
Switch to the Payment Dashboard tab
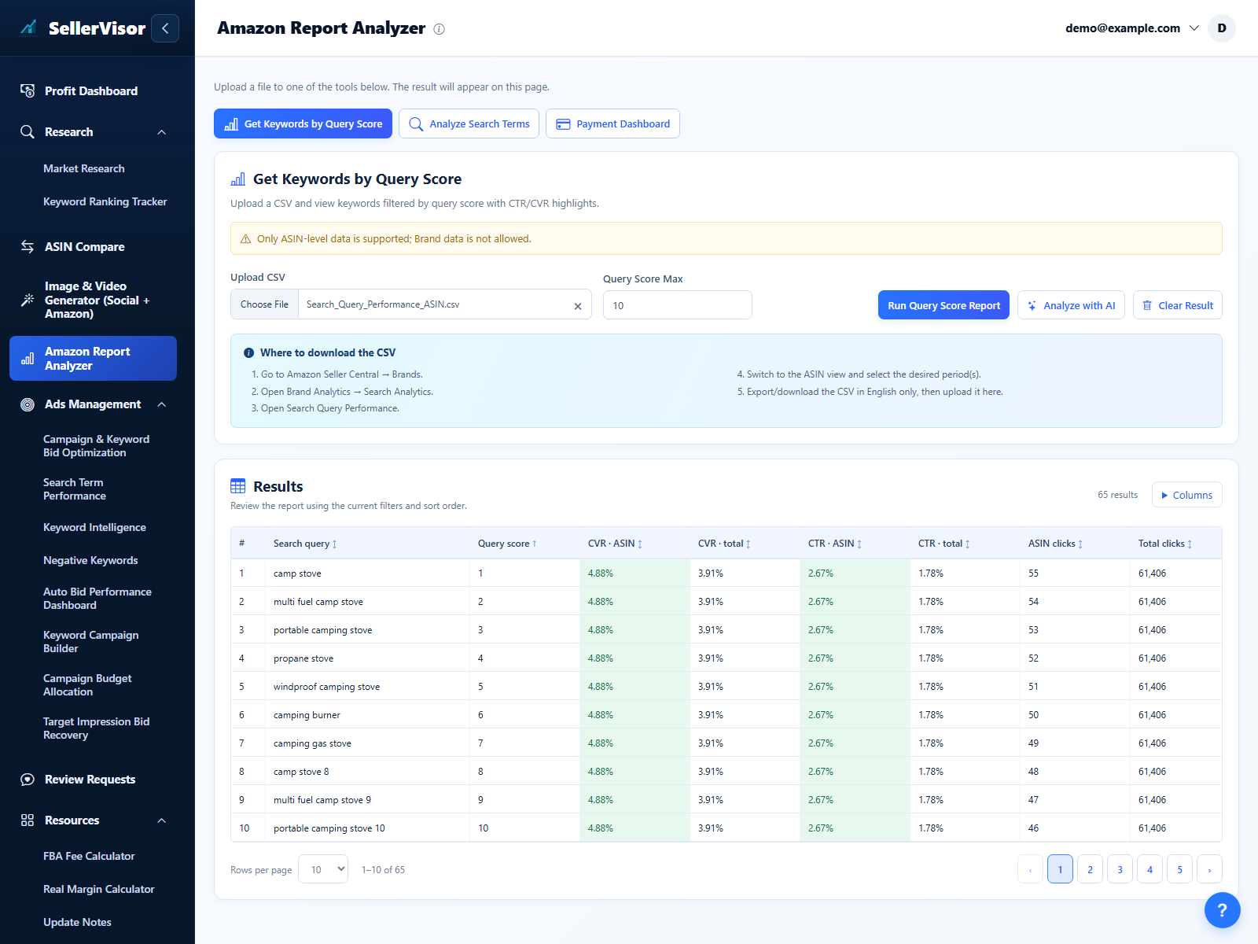(x=612, y=124)
